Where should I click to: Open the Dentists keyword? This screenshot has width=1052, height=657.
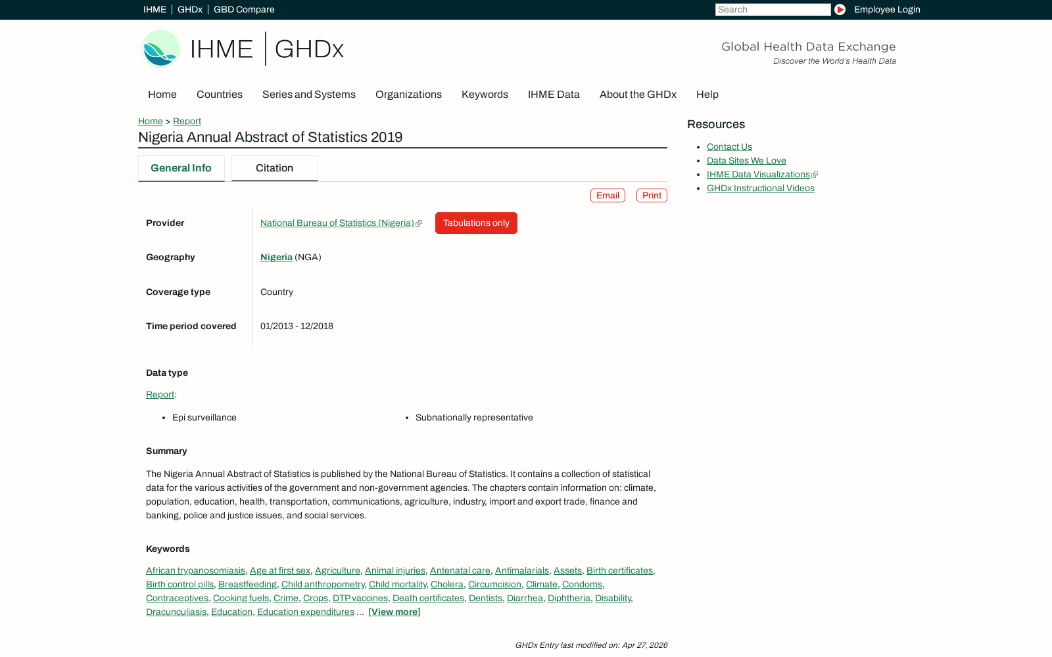pyautogui.click(x=485, y=598)
